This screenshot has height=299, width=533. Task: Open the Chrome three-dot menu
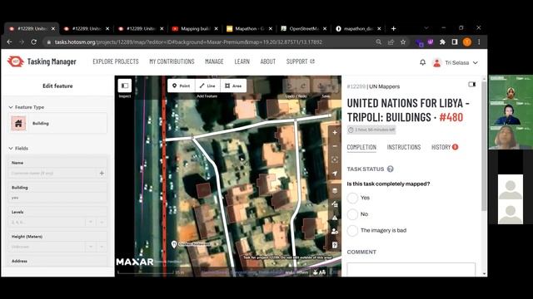(479, 42)
